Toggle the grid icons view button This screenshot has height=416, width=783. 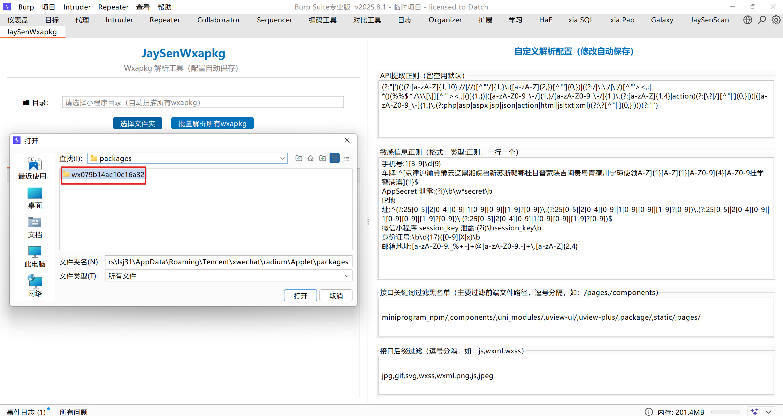334,158
